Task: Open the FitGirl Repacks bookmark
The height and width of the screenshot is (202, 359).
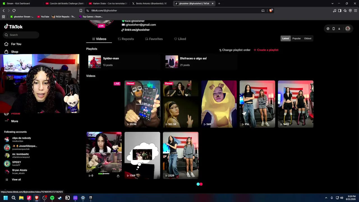Action: (x=64, y=17)
